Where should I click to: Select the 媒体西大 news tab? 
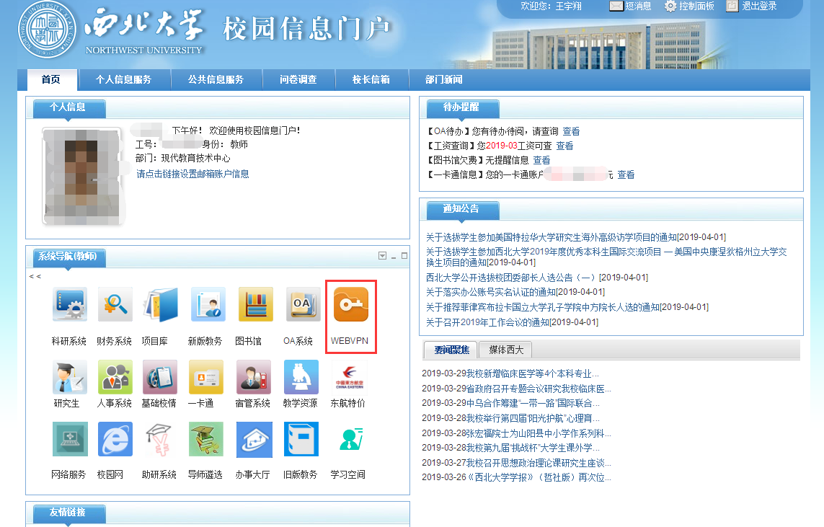coord(505,350)
